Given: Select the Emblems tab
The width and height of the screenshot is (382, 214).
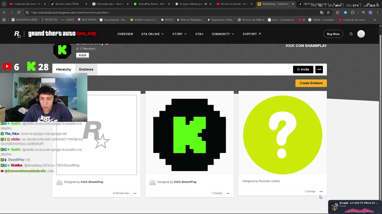Looking at the screenshot, I should click(86, 69).
